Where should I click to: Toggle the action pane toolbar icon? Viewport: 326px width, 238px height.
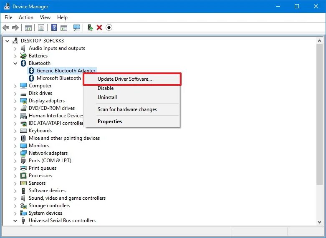[64, 27]
